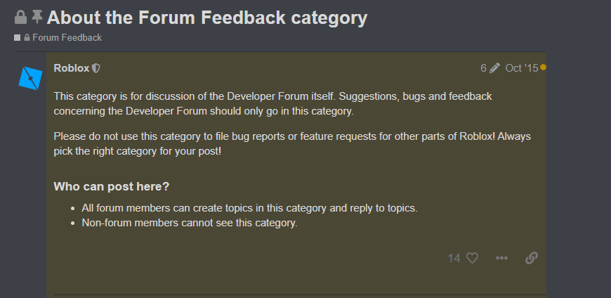
Task: Show who liked via the 14 count
Action: click(454, 259)
